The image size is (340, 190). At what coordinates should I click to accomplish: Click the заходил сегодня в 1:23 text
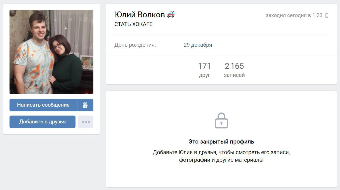click(294, 15)
